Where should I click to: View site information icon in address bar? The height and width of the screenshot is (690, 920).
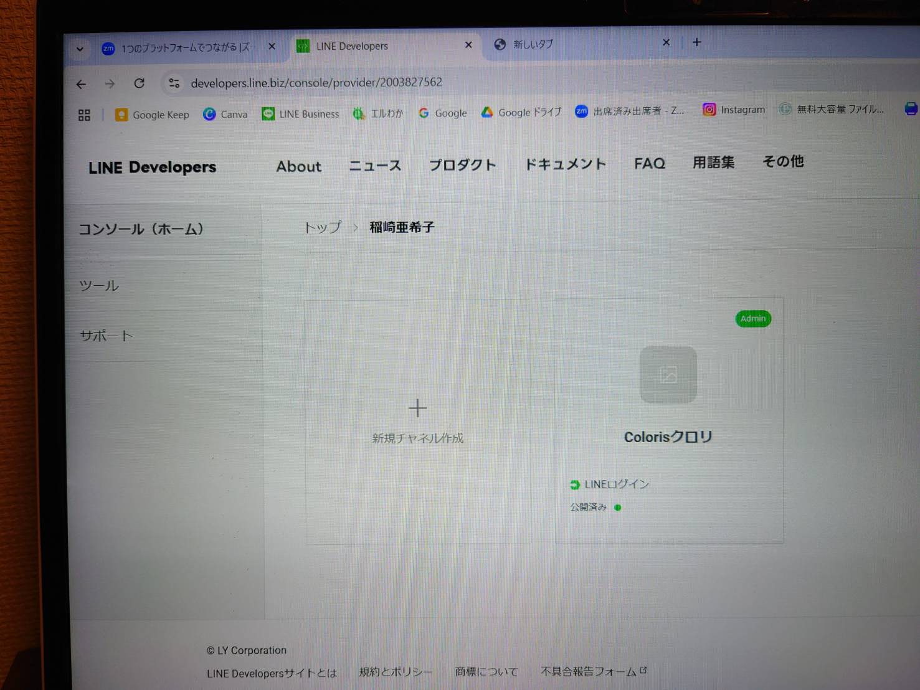(x=174, y=83)
